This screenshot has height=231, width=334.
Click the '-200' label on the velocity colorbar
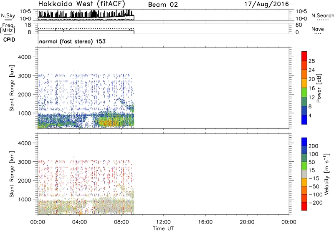[x=315, y=203]
